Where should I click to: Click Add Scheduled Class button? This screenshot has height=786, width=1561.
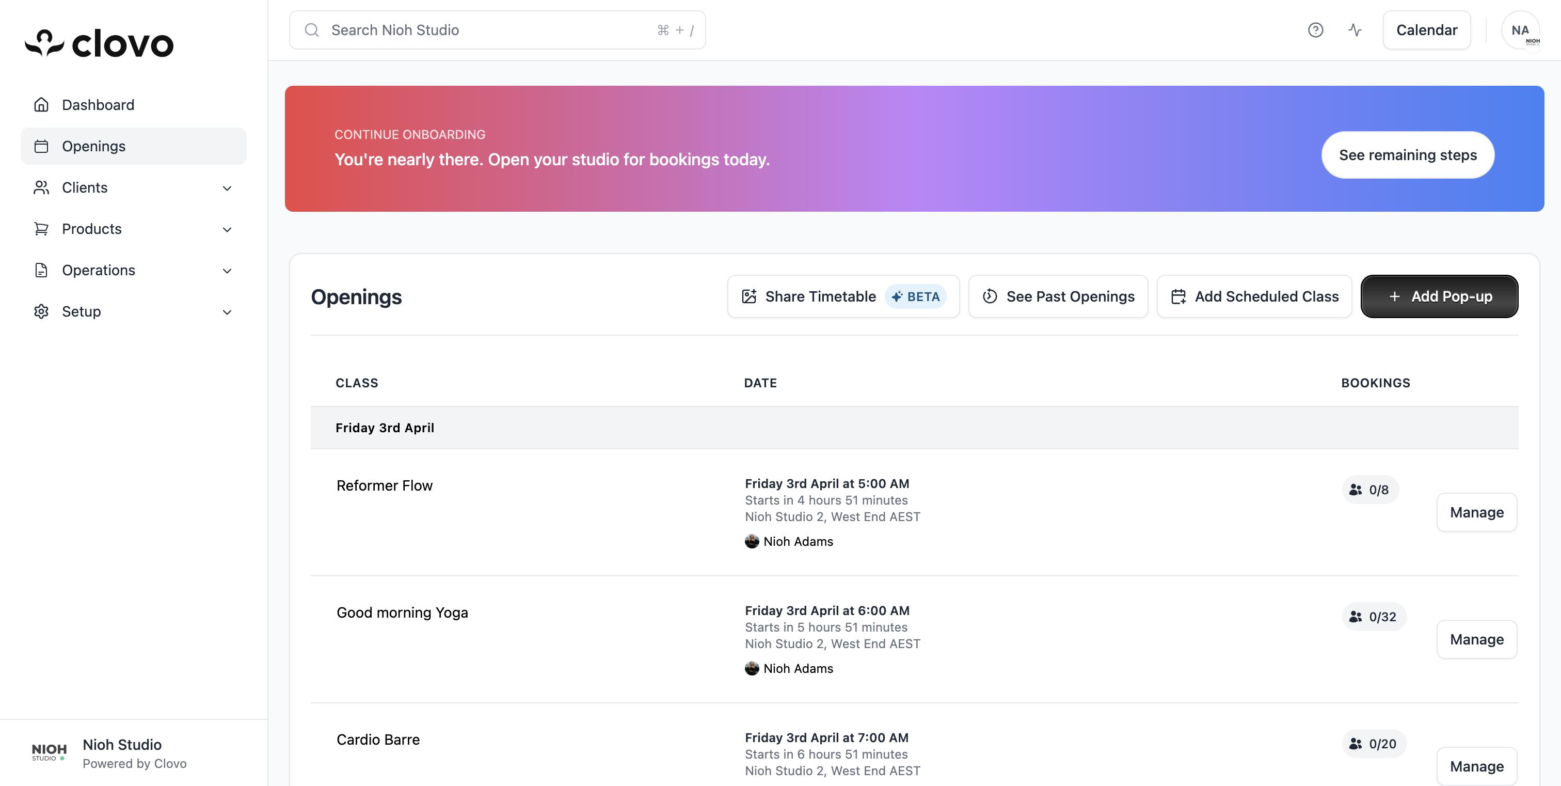coord(1254,296)
